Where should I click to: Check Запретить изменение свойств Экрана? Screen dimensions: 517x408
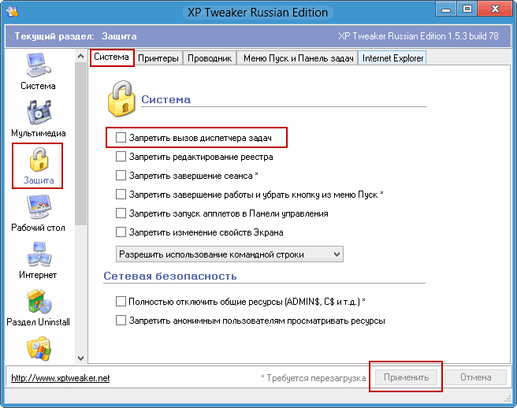[121, 232]
